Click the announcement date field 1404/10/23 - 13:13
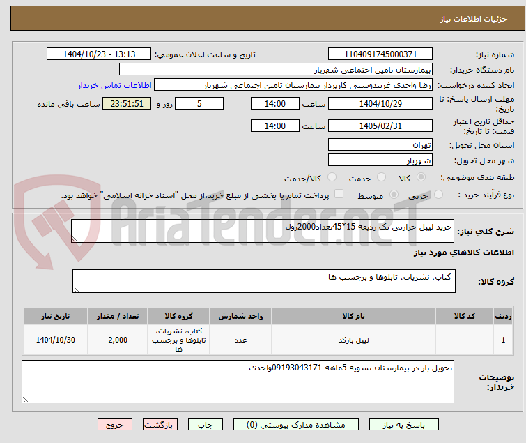 99,54
